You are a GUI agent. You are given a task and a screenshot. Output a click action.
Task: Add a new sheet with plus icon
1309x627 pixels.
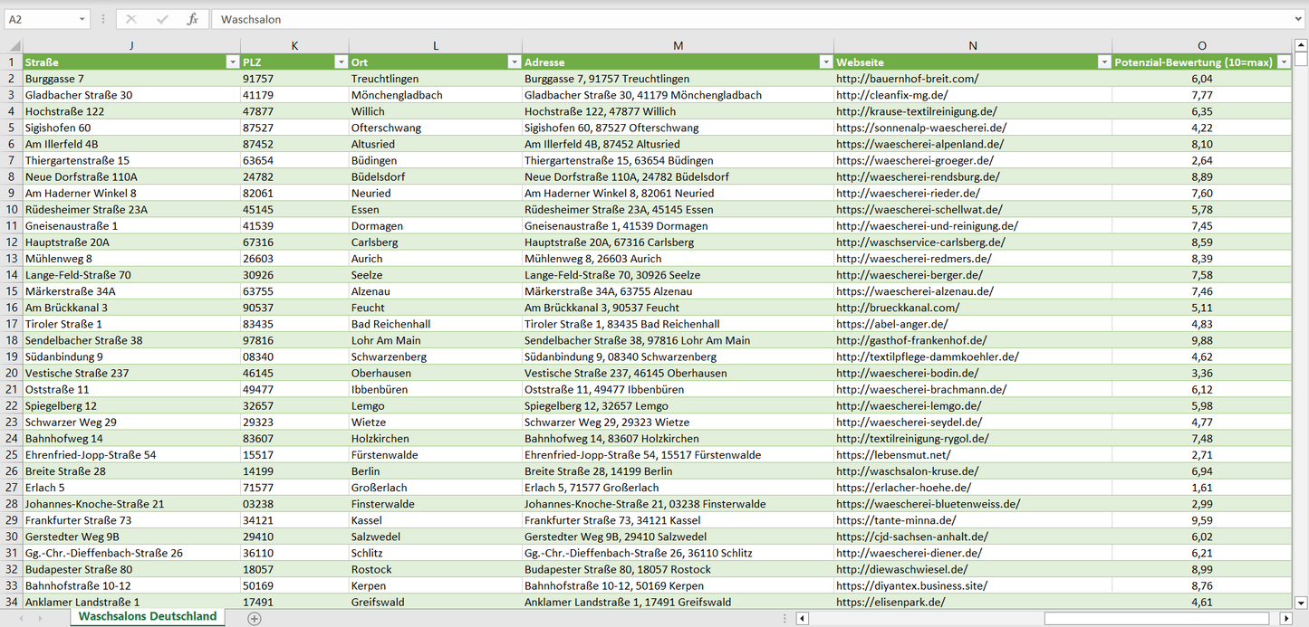[x=255, y=618]
